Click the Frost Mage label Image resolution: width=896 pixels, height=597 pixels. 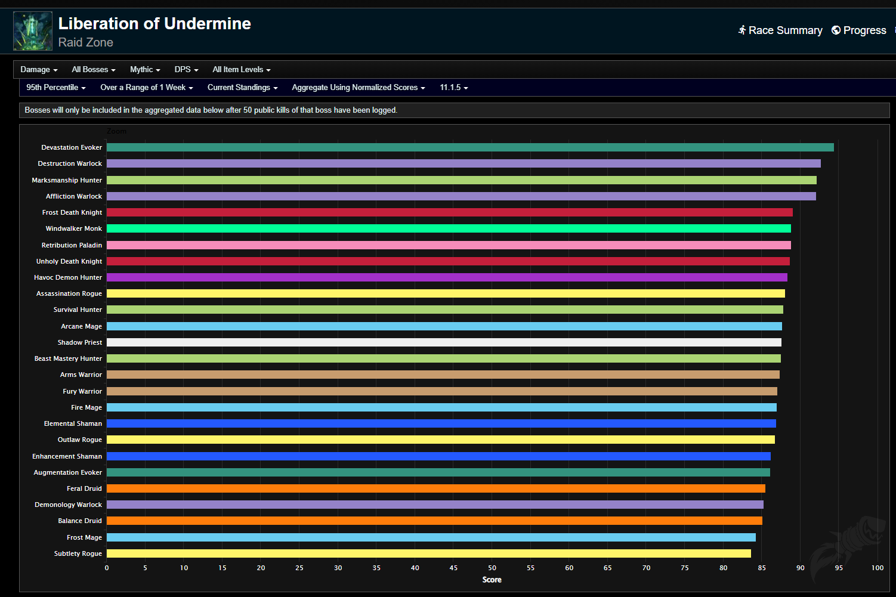click(84, 537)
